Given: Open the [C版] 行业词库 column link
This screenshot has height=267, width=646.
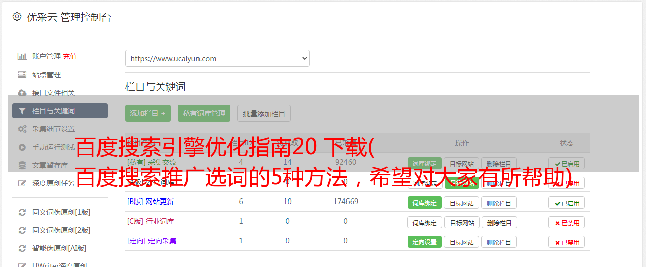Looking at the screenshot, I should tap(151, 221).
